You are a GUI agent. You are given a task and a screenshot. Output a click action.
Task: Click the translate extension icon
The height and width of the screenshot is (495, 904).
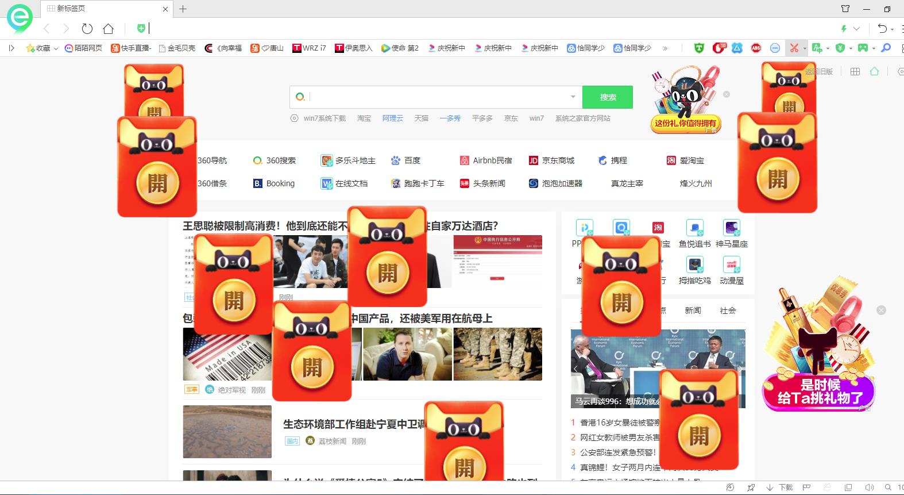point(817,48)
